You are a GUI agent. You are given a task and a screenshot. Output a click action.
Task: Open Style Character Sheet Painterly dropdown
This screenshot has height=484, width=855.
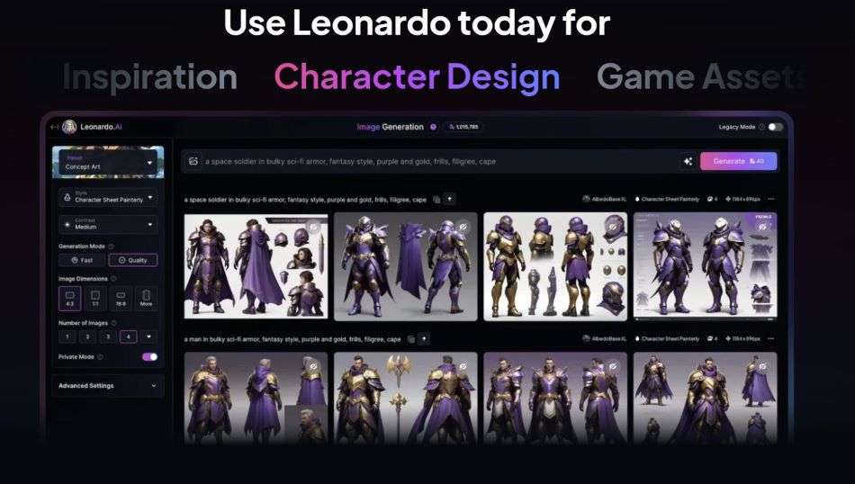[x=108, y=197]
